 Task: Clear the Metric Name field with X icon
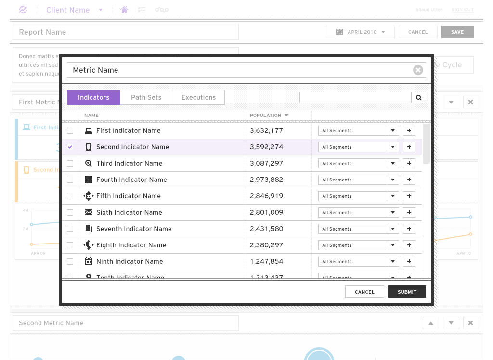coord(418,70)
